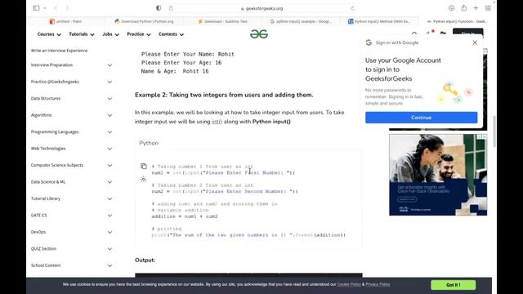Click the geeksforgeeks.org address bar
The image size is (523, 294).
[261, 8]
